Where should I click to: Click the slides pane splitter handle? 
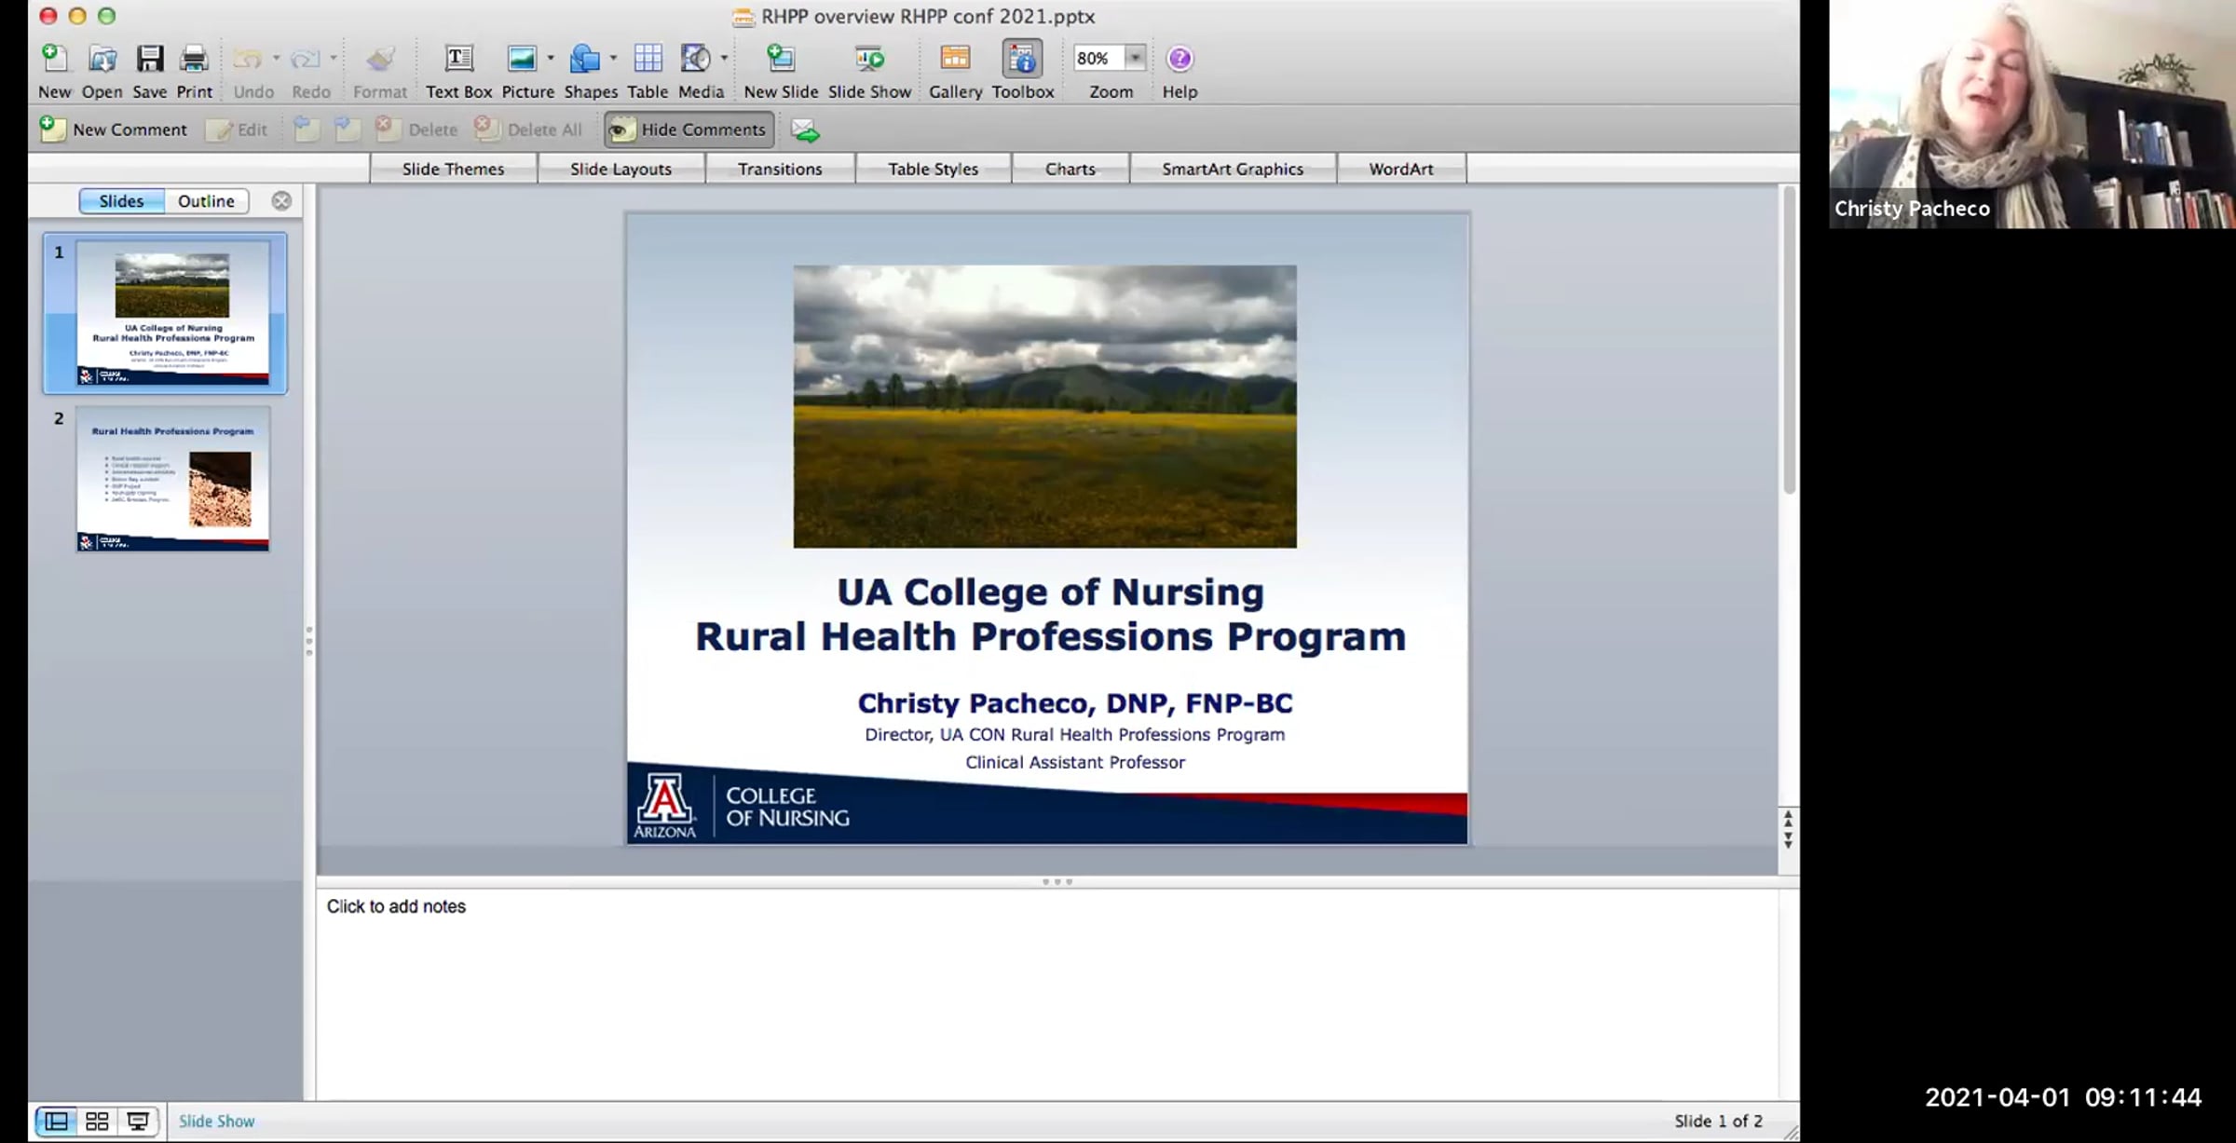309,641
